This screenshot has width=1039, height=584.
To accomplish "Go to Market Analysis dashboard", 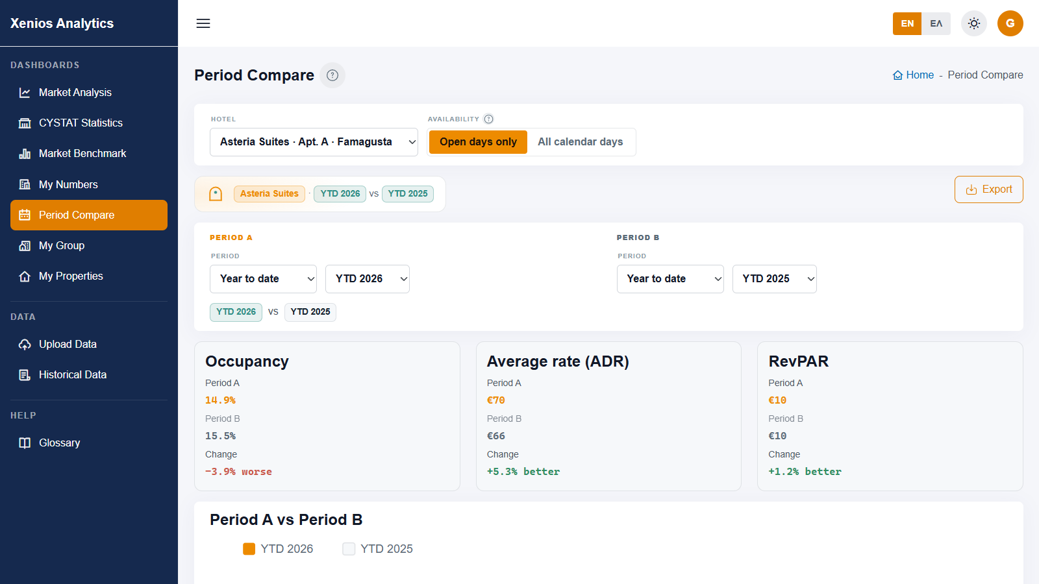I will coord(89,93).
